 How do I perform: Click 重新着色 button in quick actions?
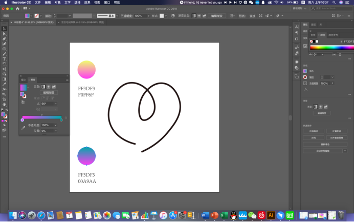[325, 144]
